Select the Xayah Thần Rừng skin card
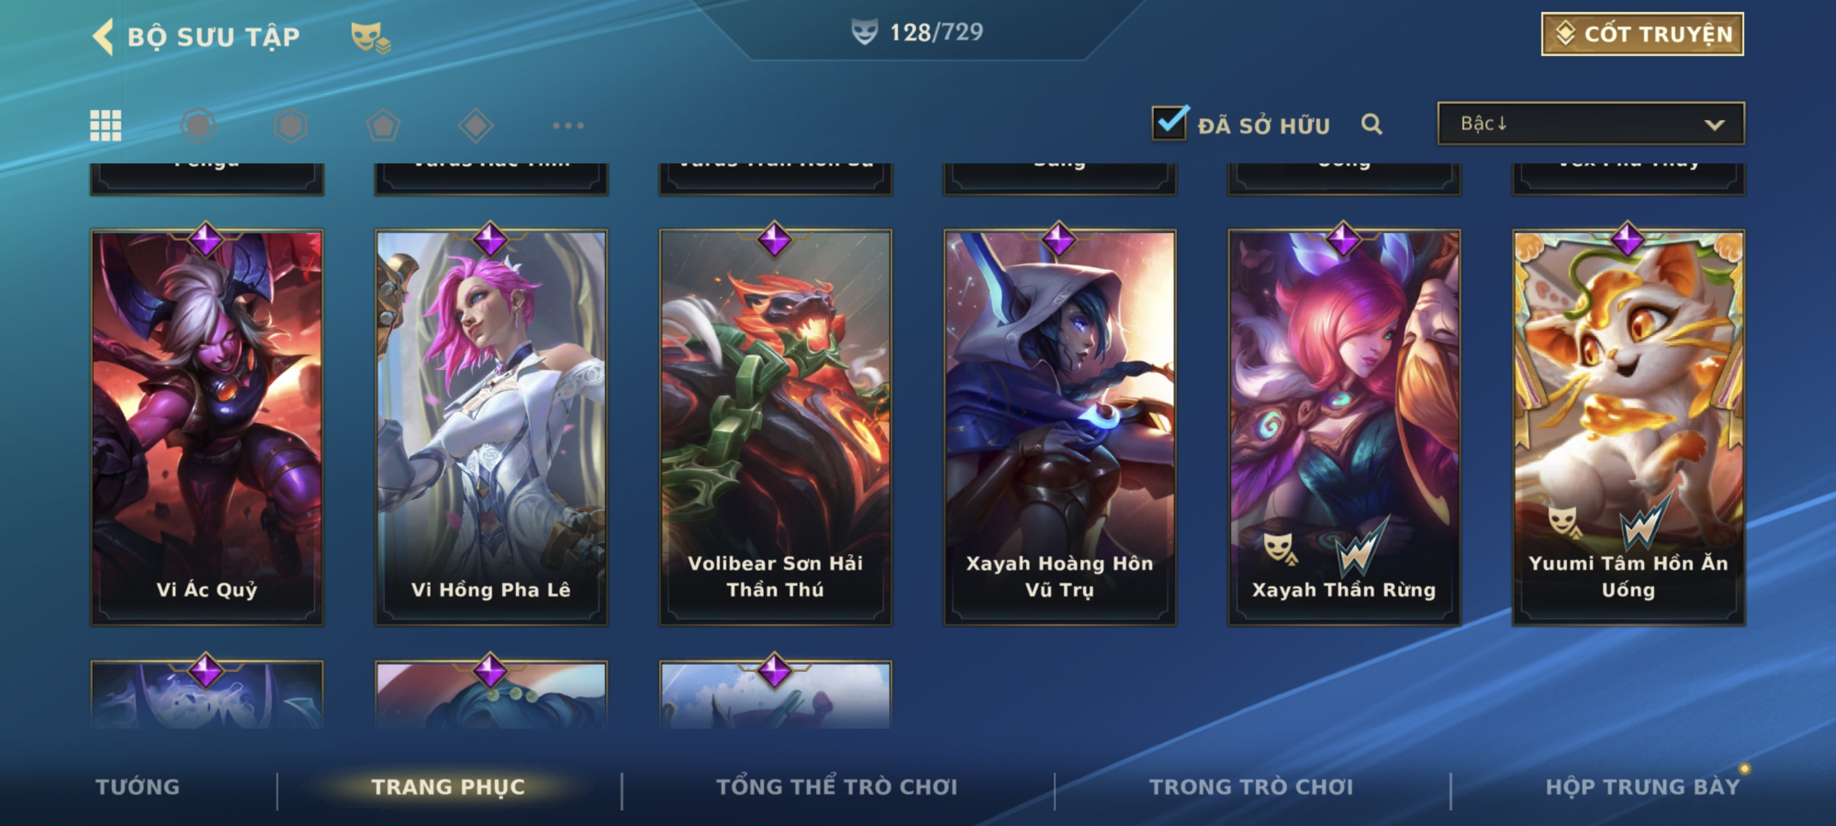This screenshot has width=1836, height=826. [1344, 426]
